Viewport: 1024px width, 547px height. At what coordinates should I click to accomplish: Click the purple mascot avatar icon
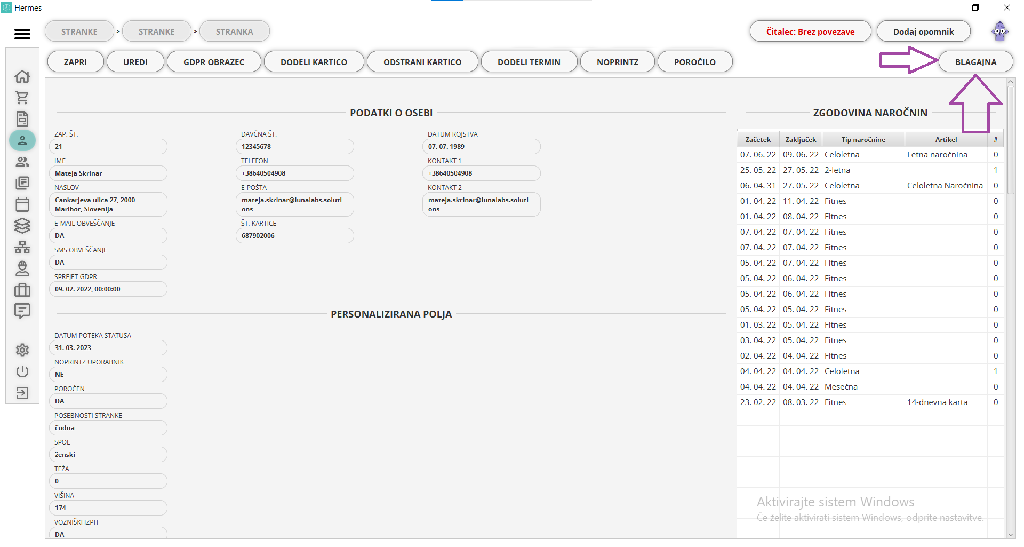(1000, 31)
